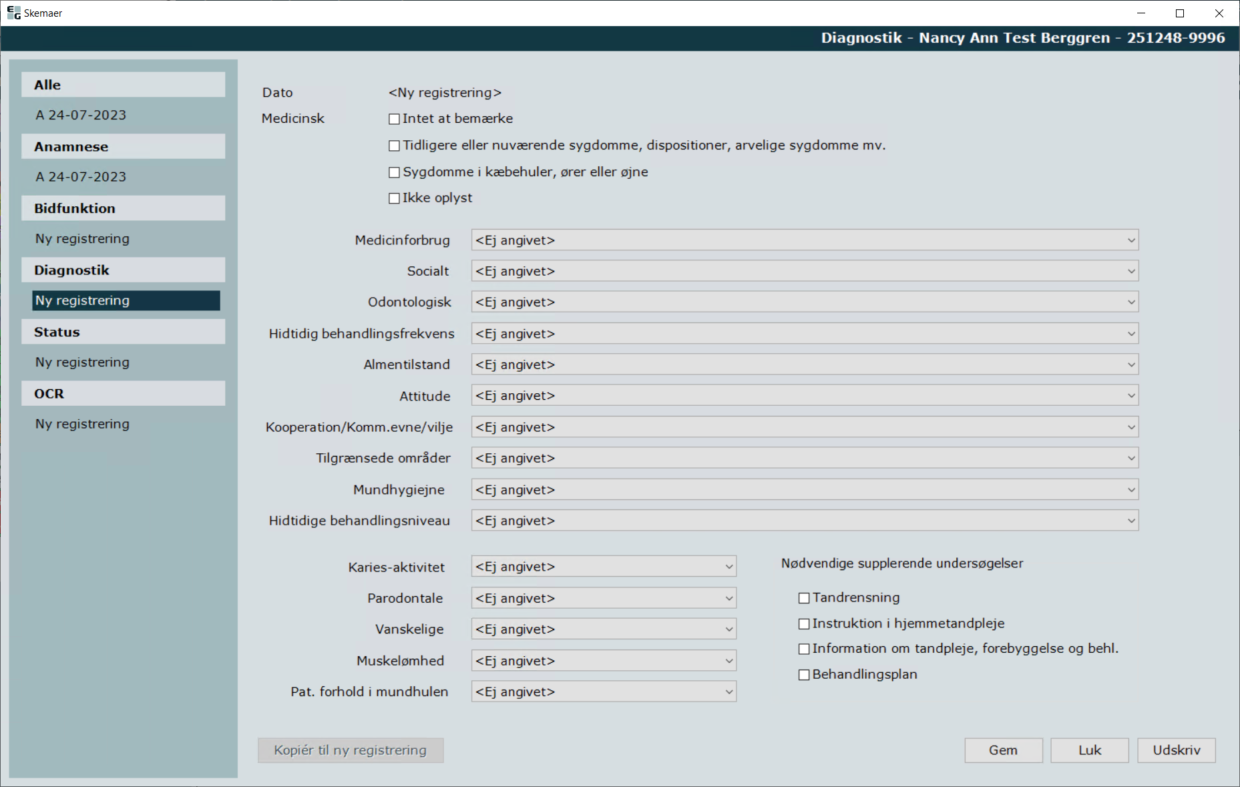Open the Attitude dropdown

point(805,396)
